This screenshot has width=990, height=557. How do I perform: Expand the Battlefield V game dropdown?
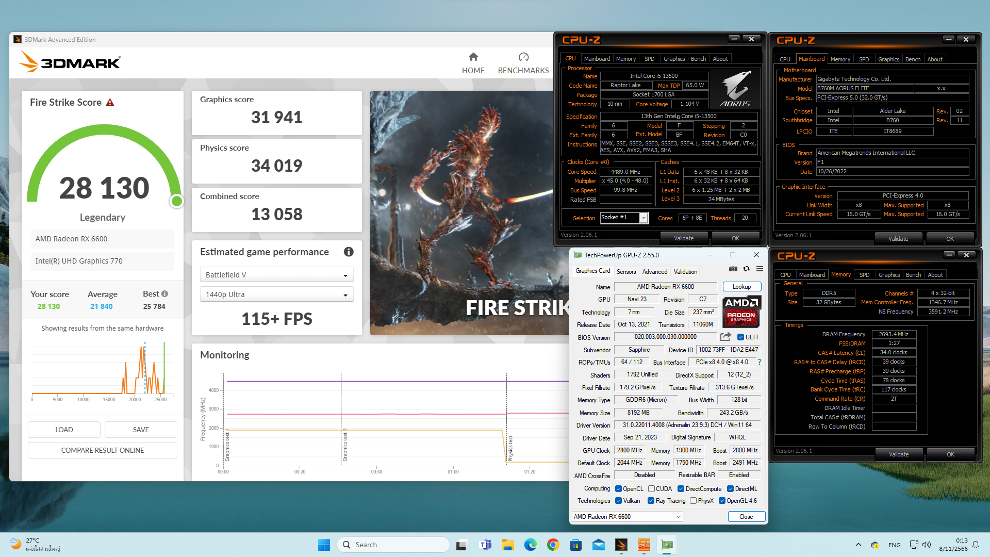pos(276,275)
